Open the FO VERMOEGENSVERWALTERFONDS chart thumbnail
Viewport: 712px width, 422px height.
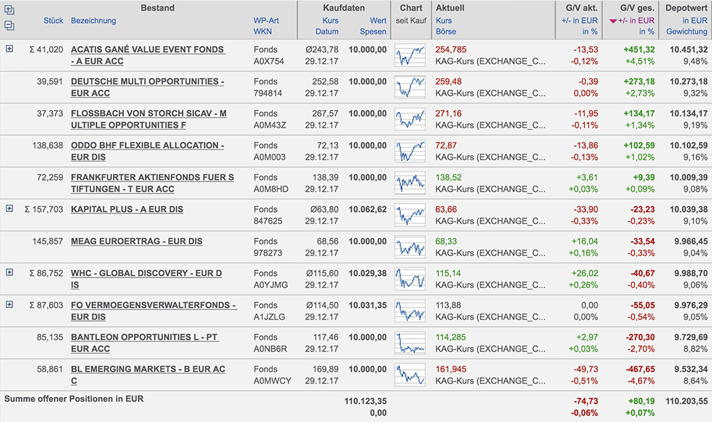(410, 311)
